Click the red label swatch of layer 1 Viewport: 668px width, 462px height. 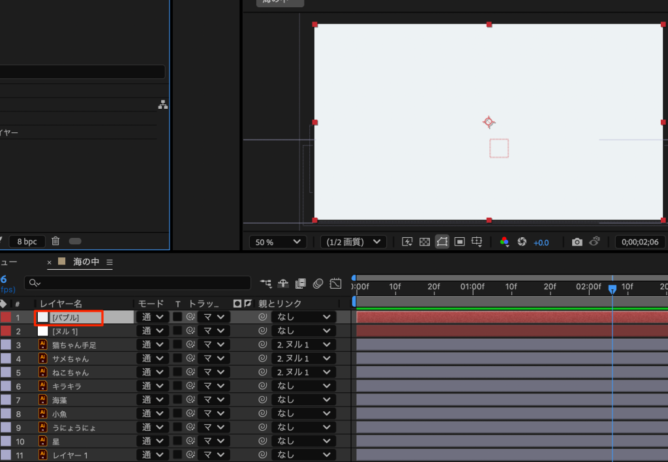pos(6,317)
